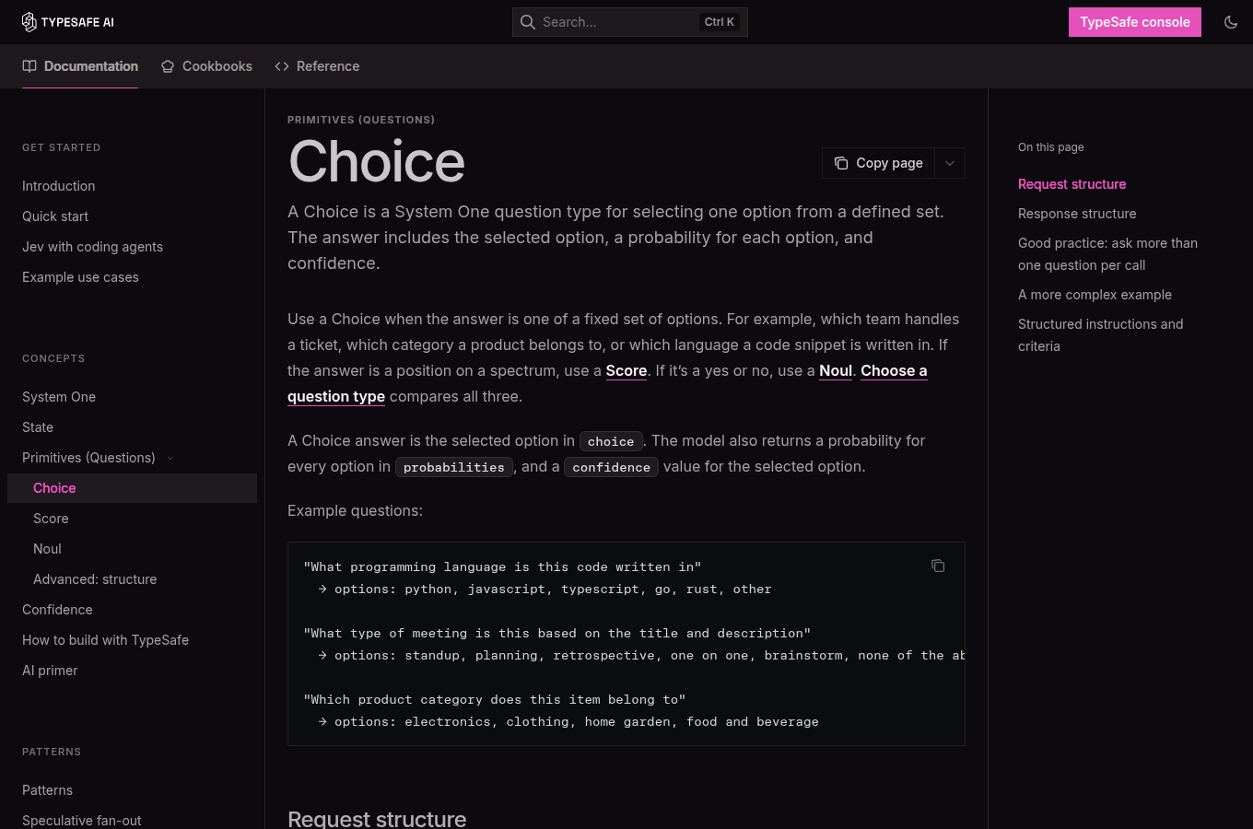Open Noul page from sidebar
This screenshot has width=1253, height=829.
pos(47,549)
